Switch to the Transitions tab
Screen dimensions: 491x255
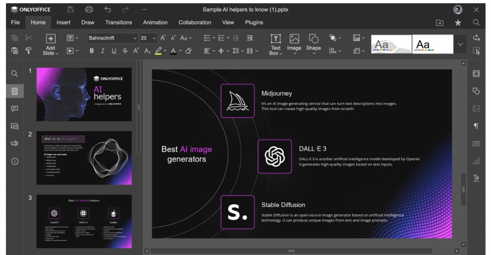click(119, 22)
